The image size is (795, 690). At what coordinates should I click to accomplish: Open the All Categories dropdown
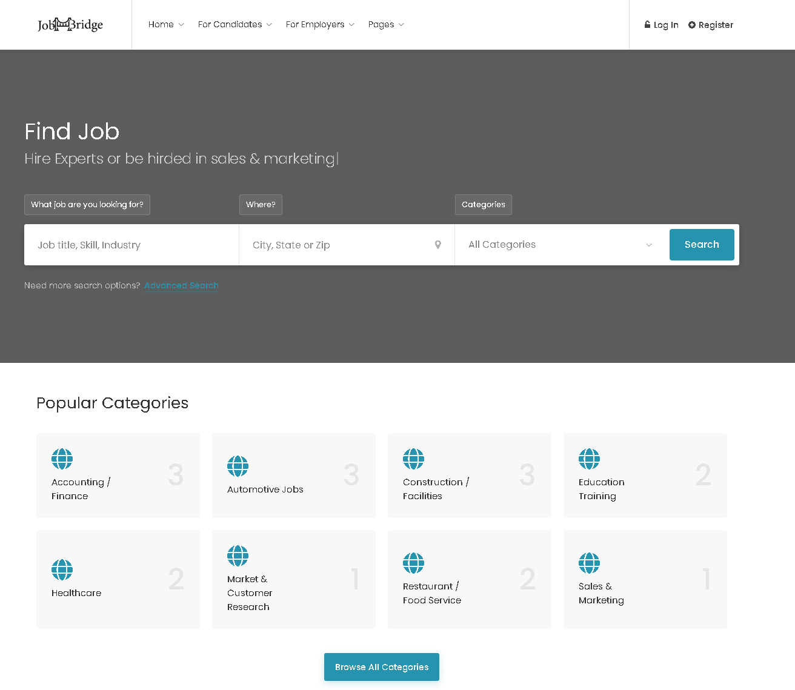[x=561, y=245]
